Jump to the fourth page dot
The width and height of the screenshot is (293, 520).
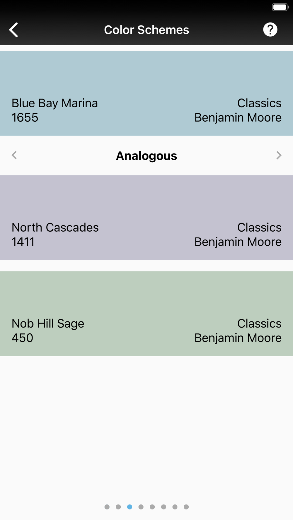click(x=141, y=507)
